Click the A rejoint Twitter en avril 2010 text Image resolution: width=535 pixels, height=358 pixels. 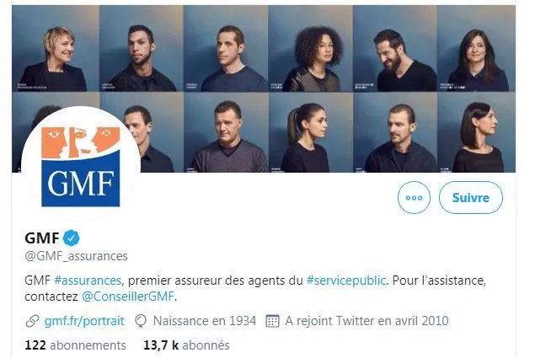pos(366,321)
